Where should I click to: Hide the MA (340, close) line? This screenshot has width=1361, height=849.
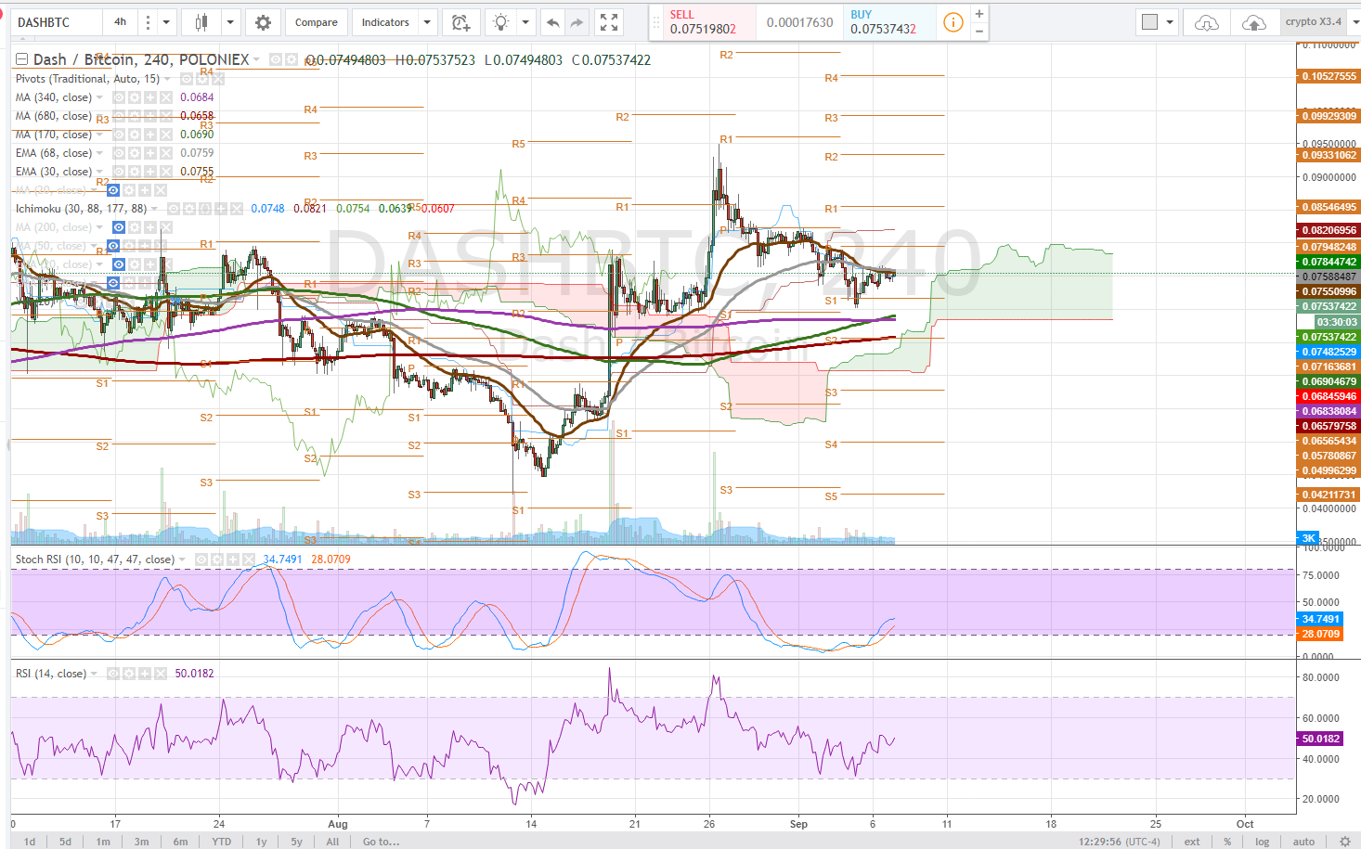(x=119, y=97)
